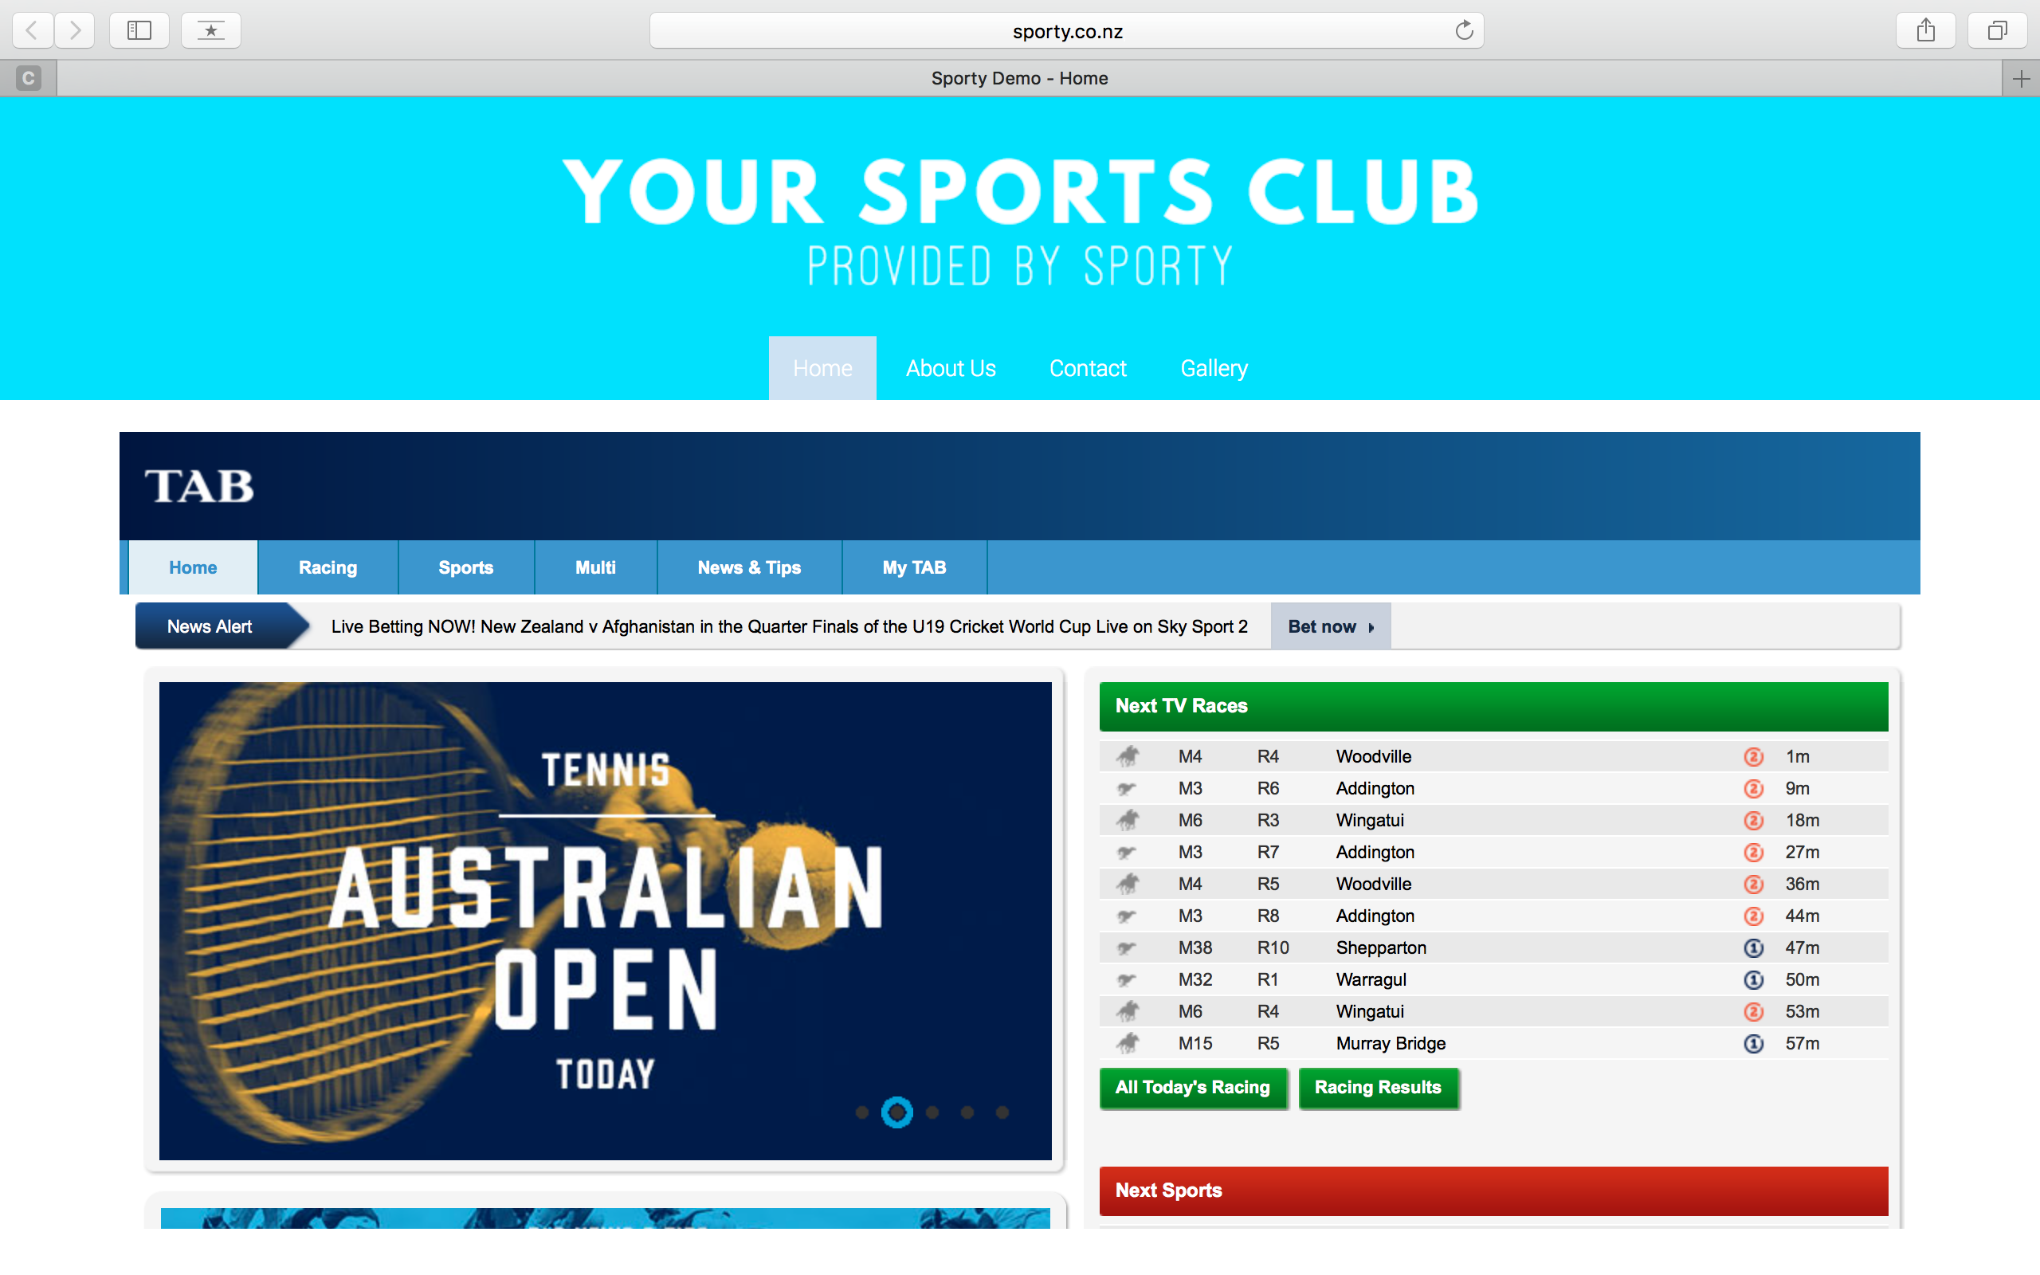
Task: Show all tabs overview icon
Action: click(1997, 31)
